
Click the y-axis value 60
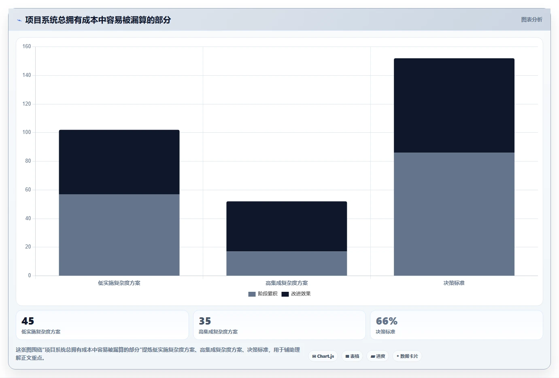point(28,190)
